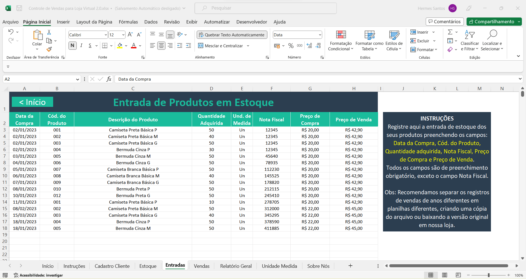The width and height of the screenshot is (526, 279).
Task: Expand Mesclar e Centralizar options arrow
Action: point(248,46)
